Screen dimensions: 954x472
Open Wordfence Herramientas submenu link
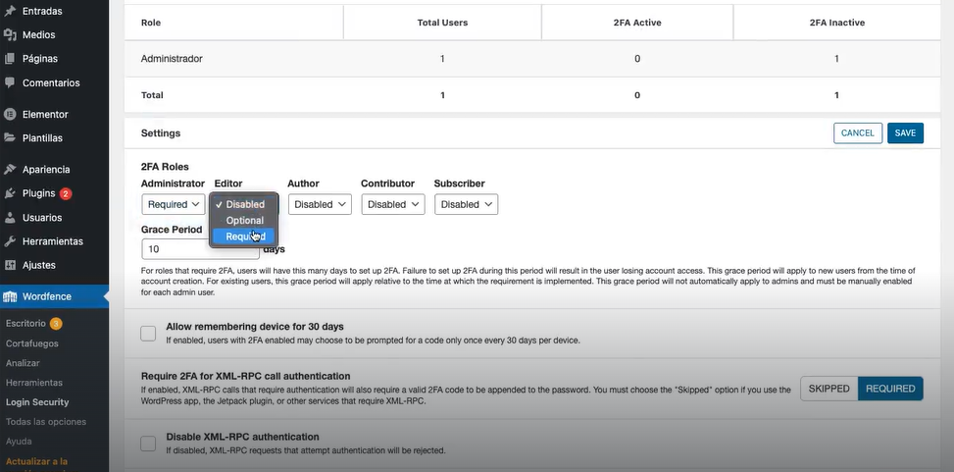click(x=34, y=383)
